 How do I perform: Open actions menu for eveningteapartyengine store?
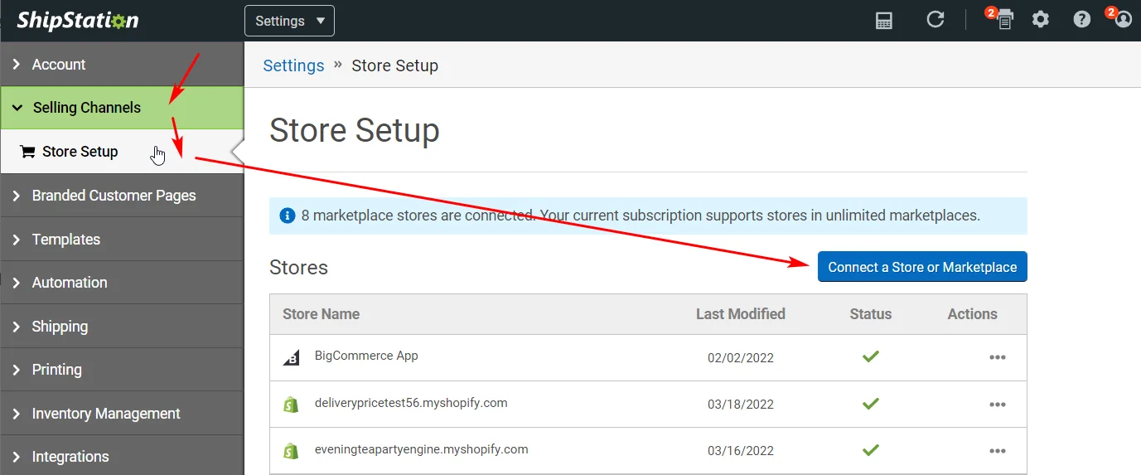998,451
